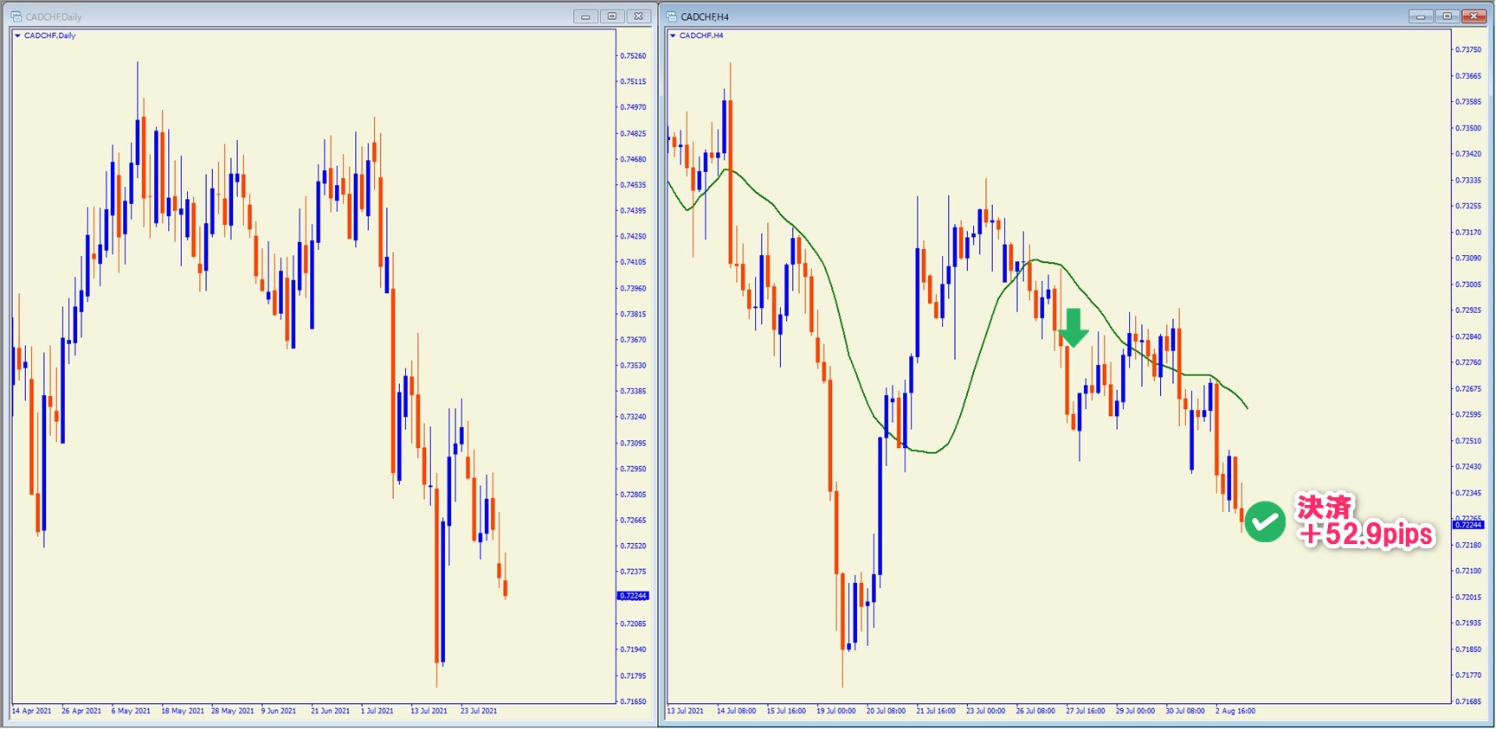Screen dimensions: 1496x729
Task: Click the 0.72375 price label on Daily axis
Action: (634, 572)
